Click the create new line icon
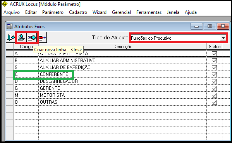This screenshot has width=232, height=143. (x=32, y=37)
